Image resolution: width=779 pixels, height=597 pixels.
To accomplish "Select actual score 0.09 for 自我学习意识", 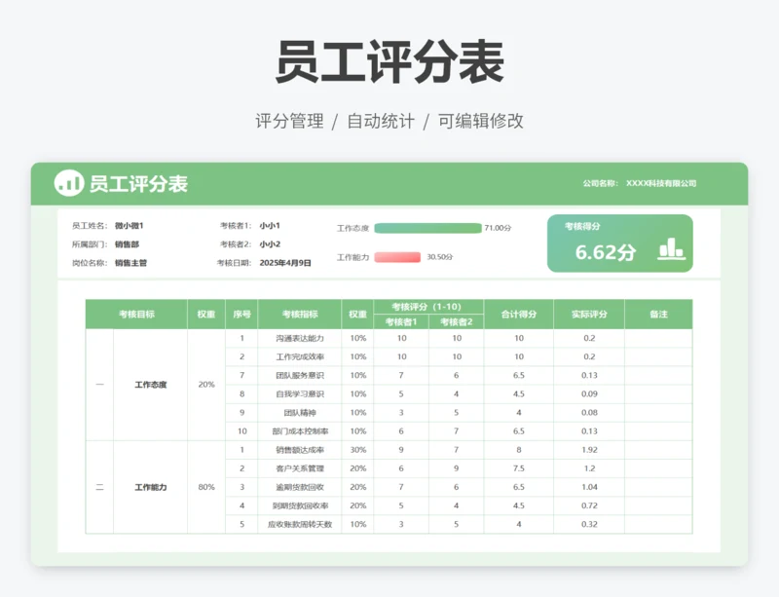I will 589,394.
